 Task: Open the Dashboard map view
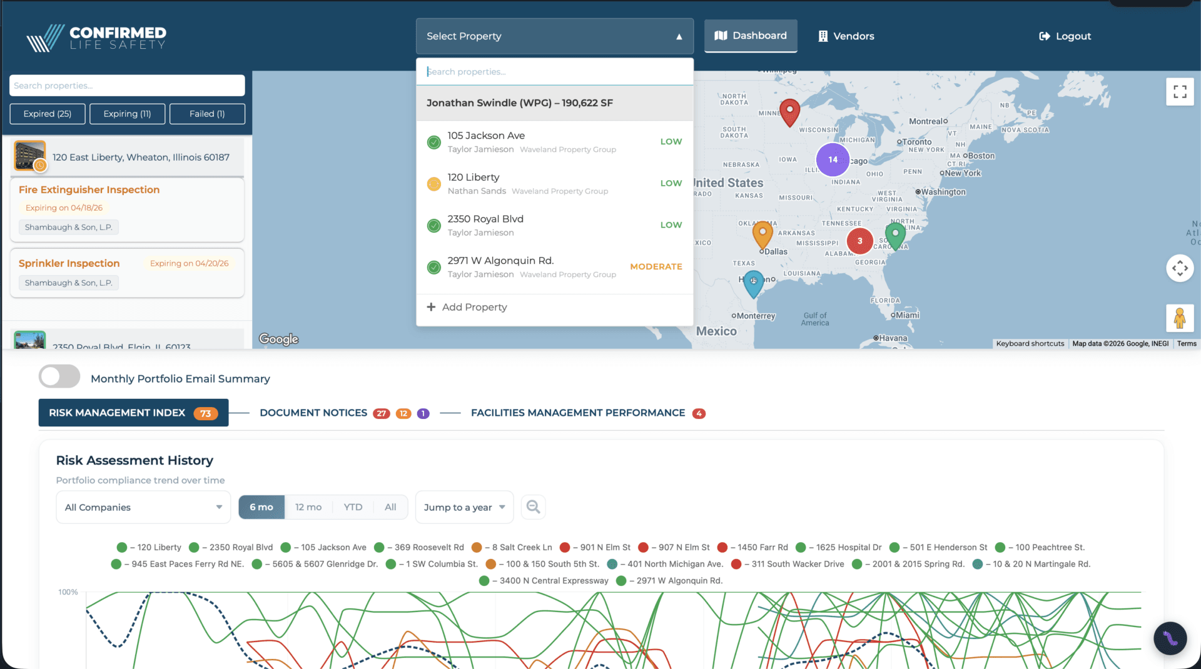pyautogui.click(x=750, y=36)
